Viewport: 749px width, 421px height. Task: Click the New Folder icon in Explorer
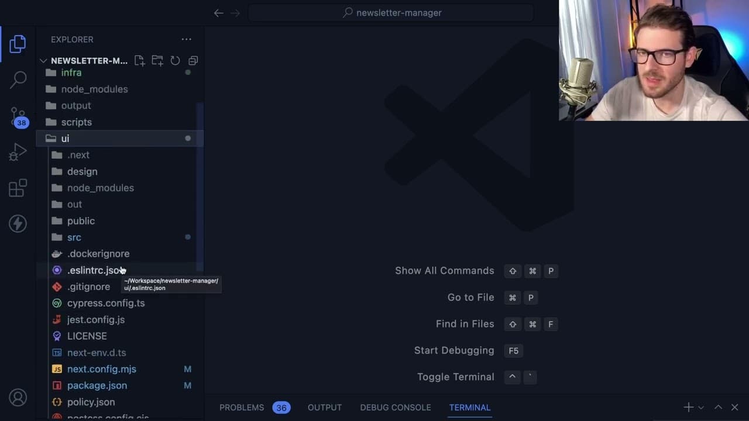click(157, 60)
